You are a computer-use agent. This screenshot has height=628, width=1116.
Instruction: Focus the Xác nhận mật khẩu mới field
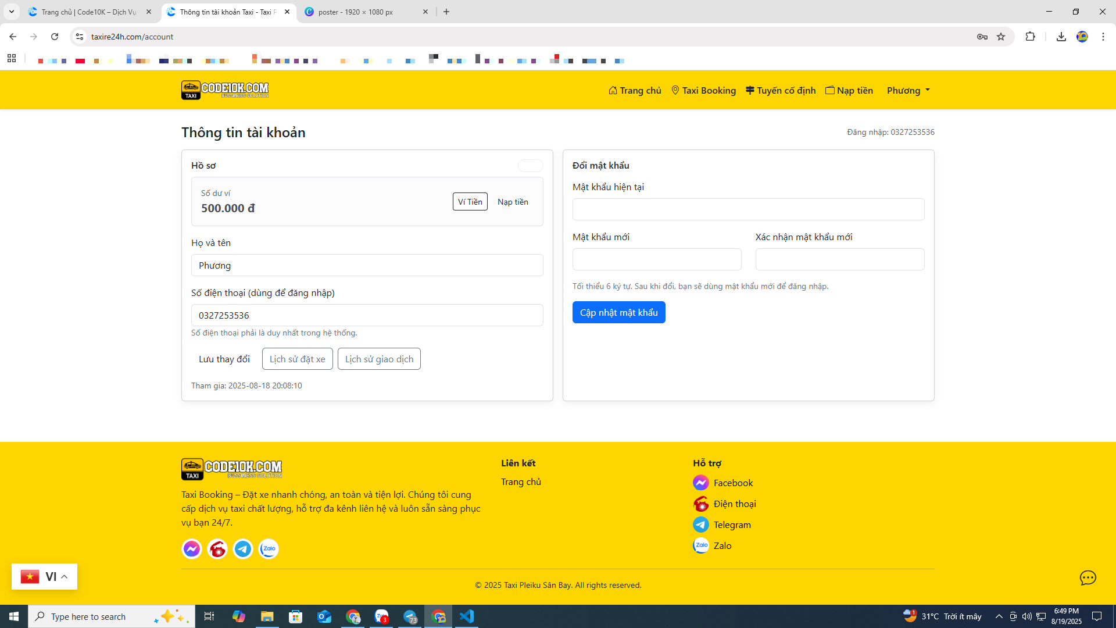(840, 259)
